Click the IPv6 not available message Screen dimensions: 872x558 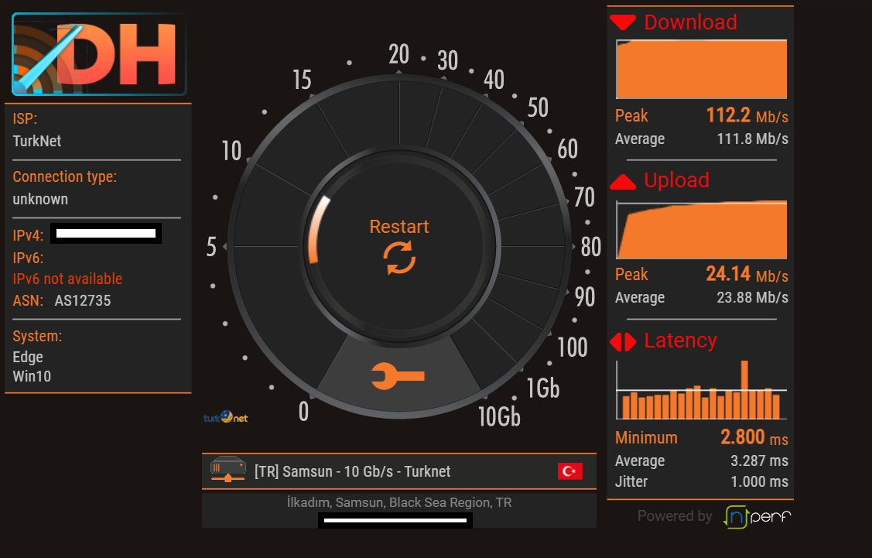click(x=67, y=279)
